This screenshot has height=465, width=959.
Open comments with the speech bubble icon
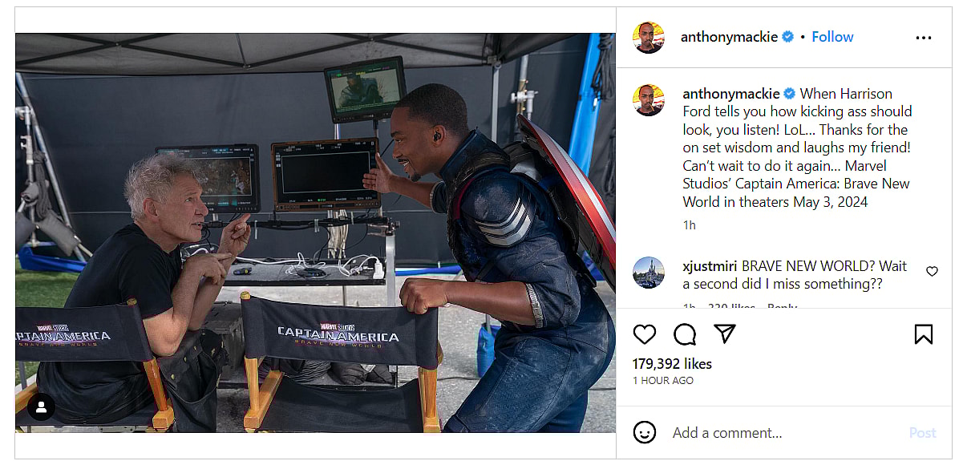click(685, 334)
